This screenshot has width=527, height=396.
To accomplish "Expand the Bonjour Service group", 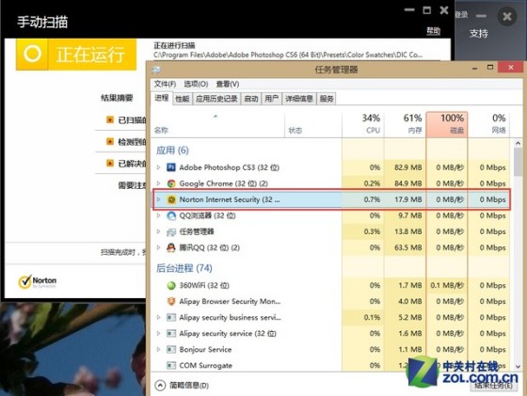I will point(159,349).
